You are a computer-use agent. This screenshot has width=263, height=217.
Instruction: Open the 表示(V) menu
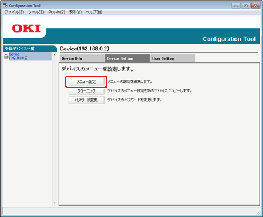75,12
